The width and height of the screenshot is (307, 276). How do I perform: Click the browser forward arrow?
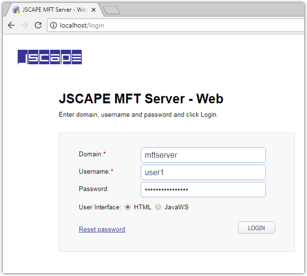click(25, 26)
